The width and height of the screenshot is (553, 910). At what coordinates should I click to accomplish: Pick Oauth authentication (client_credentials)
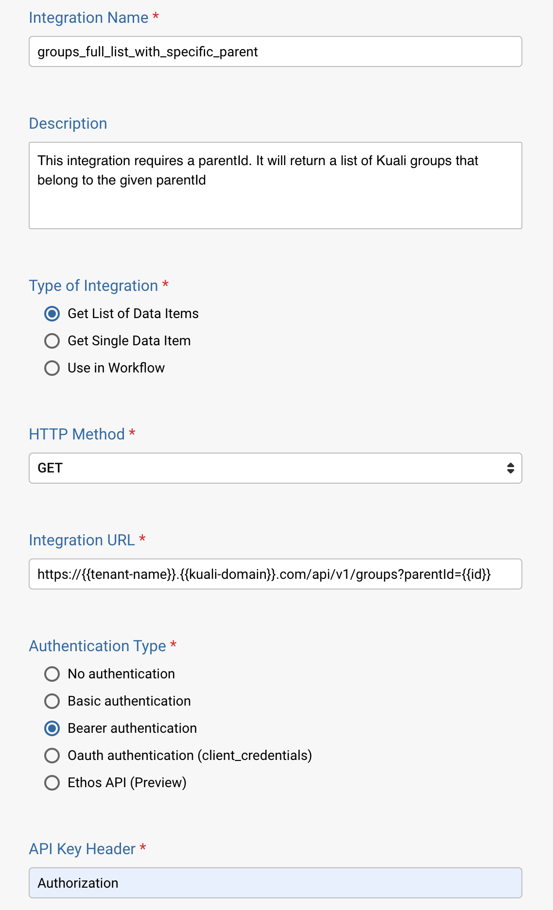tap(52, 756)
